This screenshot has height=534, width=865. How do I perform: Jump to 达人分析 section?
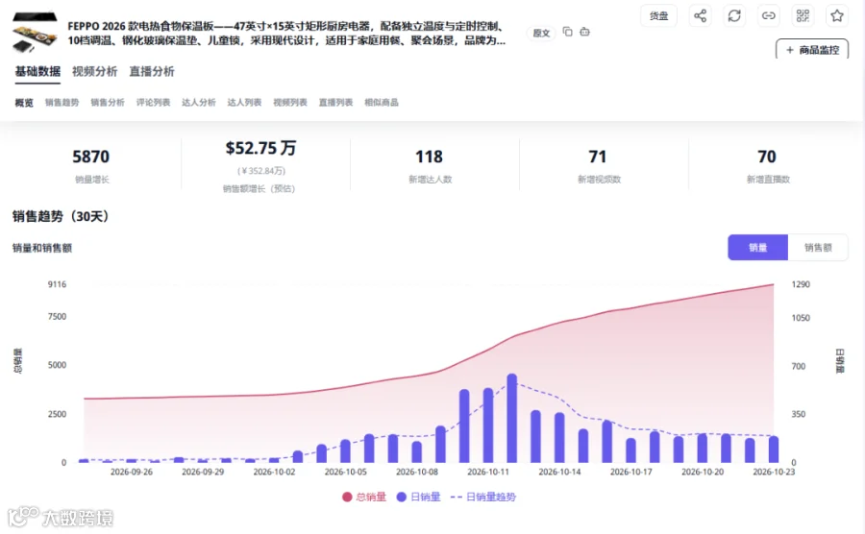click(x=199, y=103)
